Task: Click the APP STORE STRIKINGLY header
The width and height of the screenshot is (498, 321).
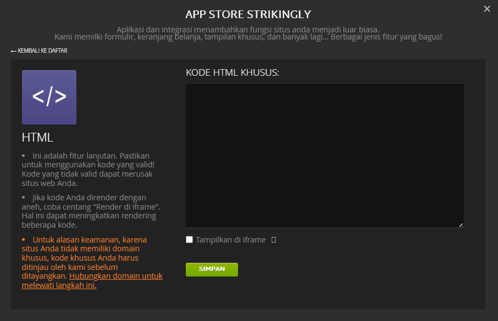Action: pyautogui.click(x=248, y=14)
